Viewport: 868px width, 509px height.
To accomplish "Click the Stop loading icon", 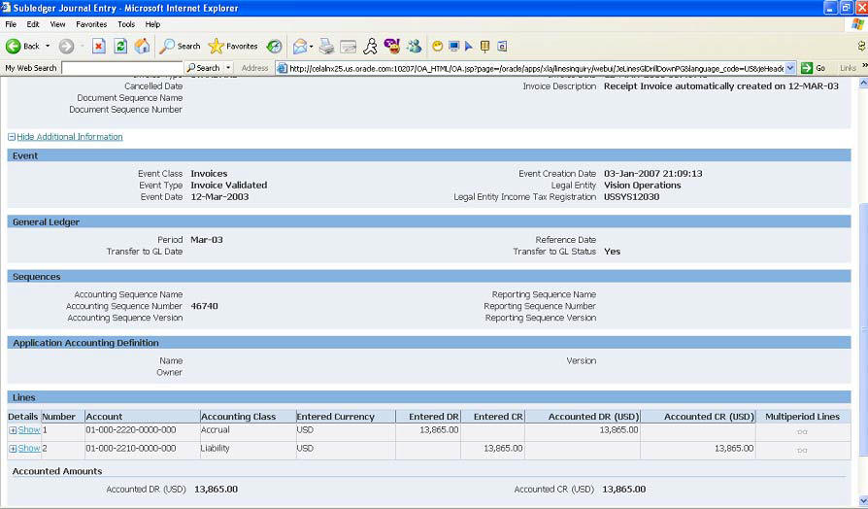I will [x=99, y=46].
